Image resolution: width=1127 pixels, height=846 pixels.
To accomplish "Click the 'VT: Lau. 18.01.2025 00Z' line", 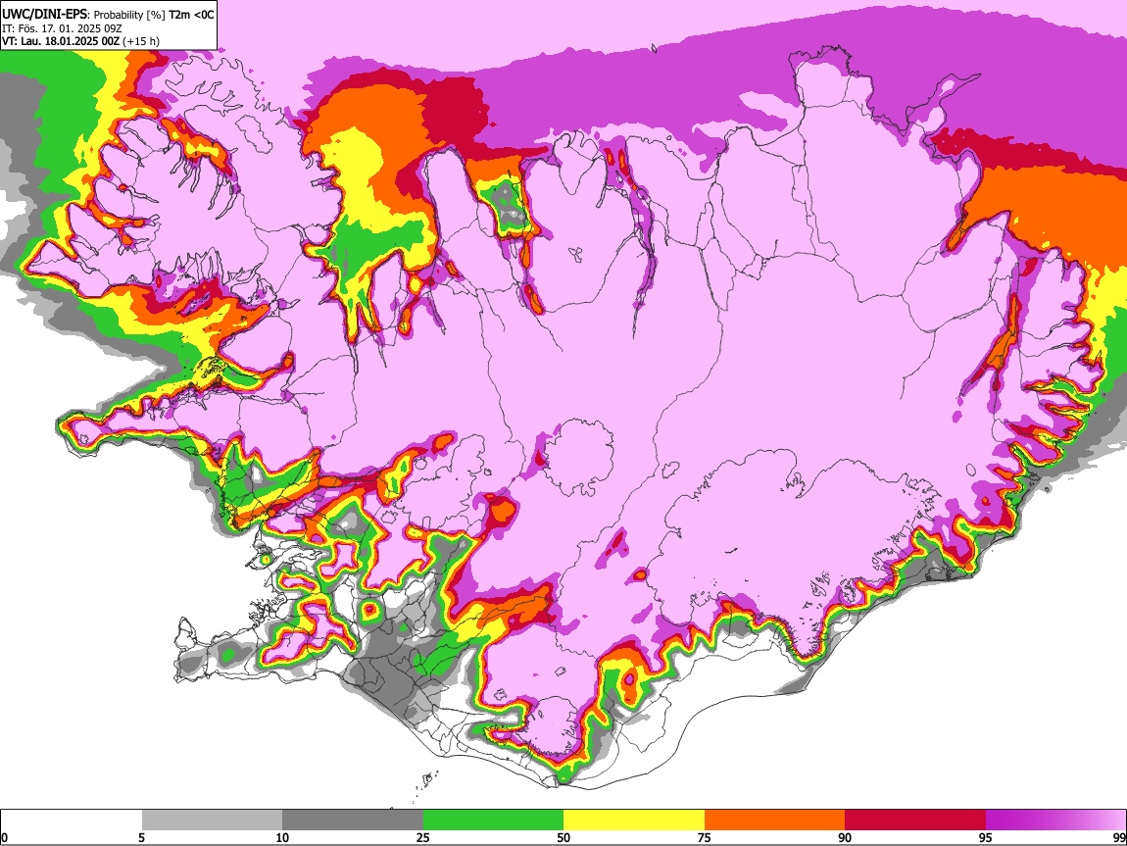I will click(61, 41).
